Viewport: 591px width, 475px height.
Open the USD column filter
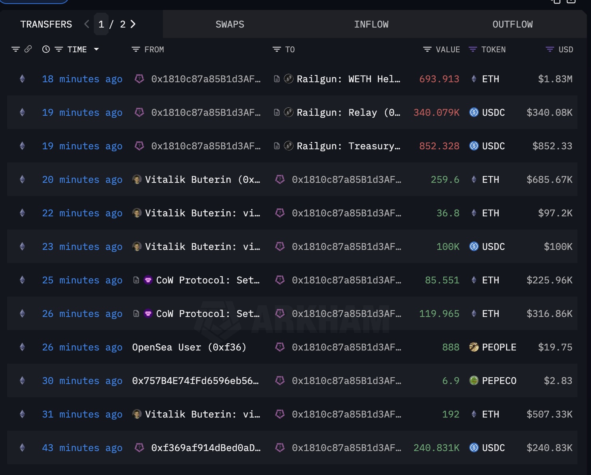pyautogui.click(x=550, y=49)
